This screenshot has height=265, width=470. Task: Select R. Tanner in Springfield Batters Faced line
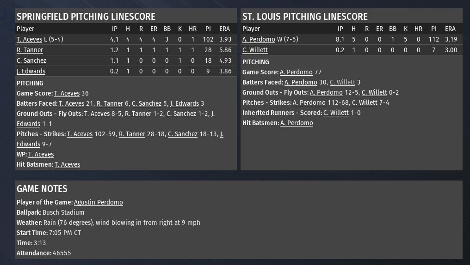point(110,103)
